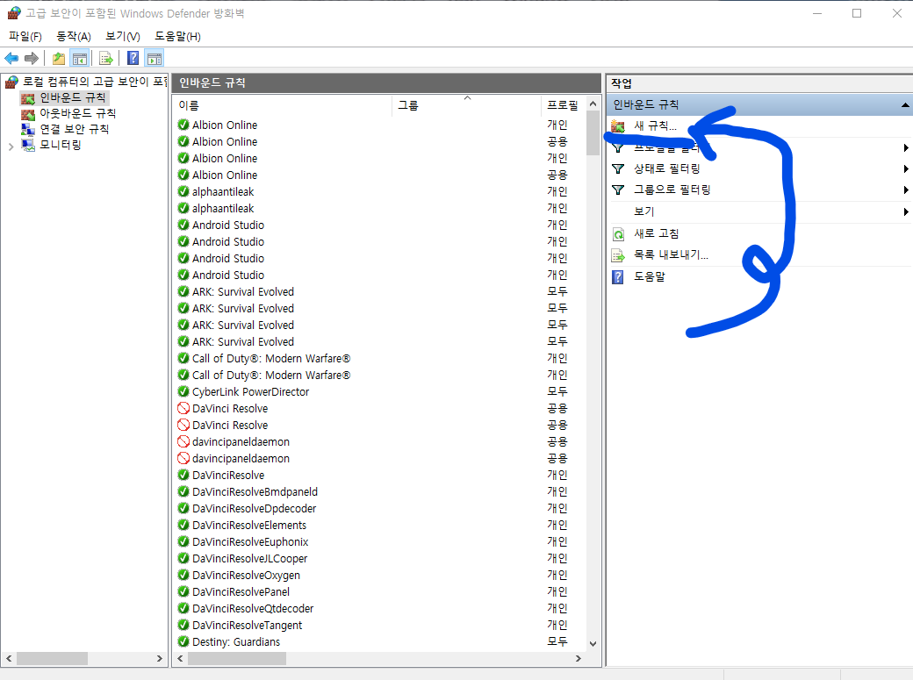
Task: Click the green refresh icon beside 새로 고침
Action: [x=618, y=234]
